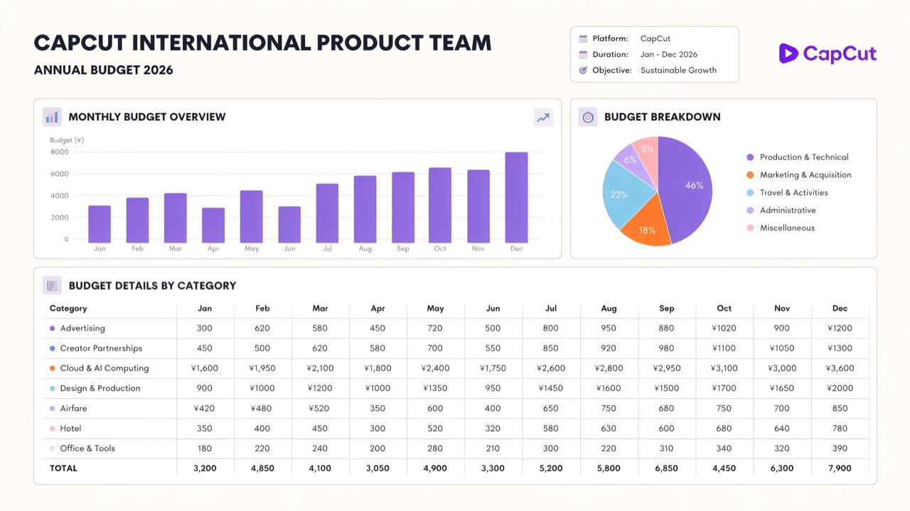Screen dimensions: 910x511
Task: Click the Design & Production bullet dot
Action: 53,388
